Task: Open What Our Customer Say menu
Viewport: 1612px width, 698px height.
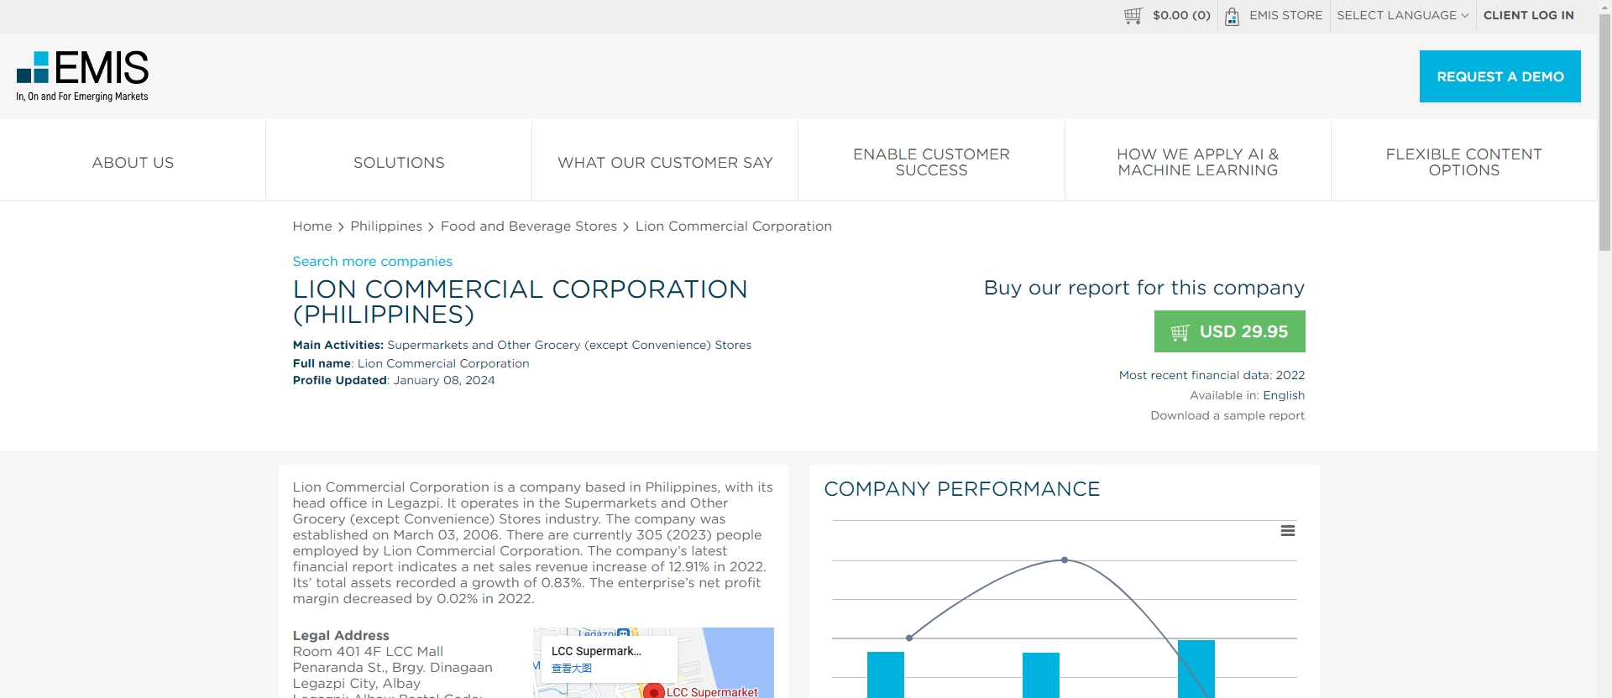Action: [x=665, y=162]
